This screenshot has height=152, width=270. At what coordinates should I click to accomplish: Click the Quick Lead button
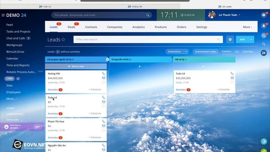click(76, 66)
